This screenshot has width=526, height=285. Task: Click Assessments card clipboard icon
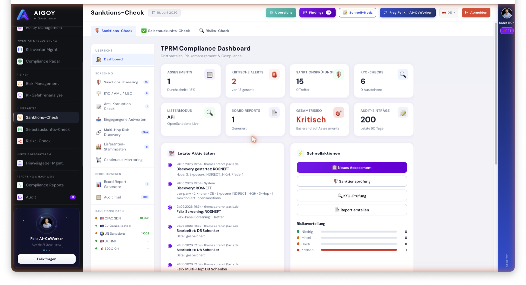point(210,75)
